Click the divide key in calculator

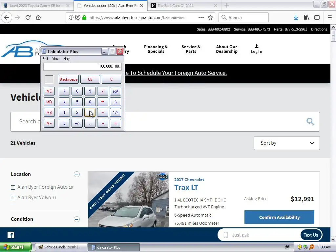[103, 91]
